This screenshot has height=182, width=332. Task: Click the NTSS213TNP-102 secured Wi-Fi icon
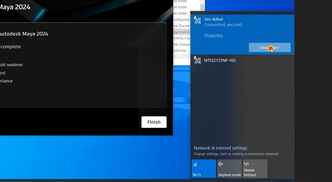click(198, 61)
